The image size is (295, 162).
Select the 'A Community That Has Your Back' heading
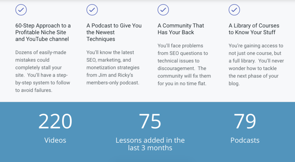coord(181,29)
